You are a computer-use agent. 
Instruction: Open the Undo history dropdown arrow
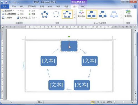coord(12,2)
